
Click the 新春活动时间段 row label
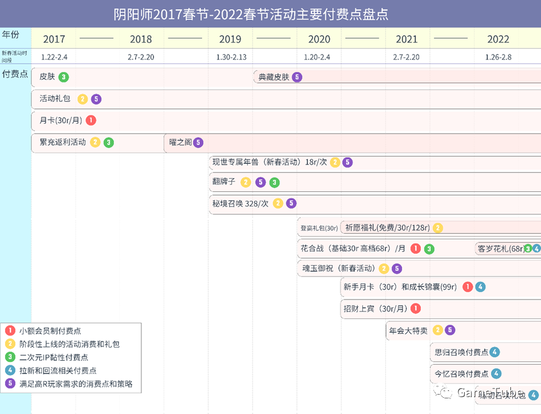coord(14,56)
